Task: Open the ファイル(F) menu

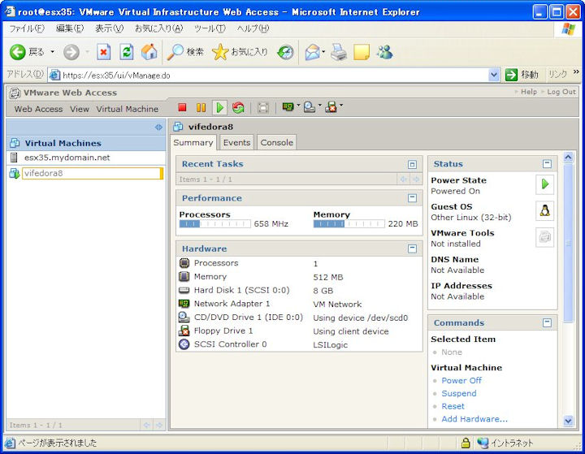Action: coord(27,28)
